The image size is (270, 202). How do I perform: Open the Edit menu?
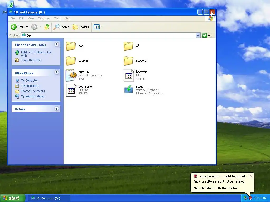point(21,18)
